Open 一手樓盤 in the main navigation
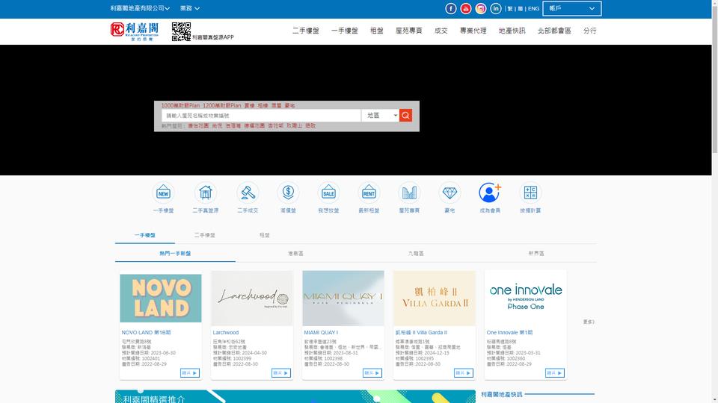Image resolution: width=718 pixels, height=403 pixels. click(x=344, y=31)
